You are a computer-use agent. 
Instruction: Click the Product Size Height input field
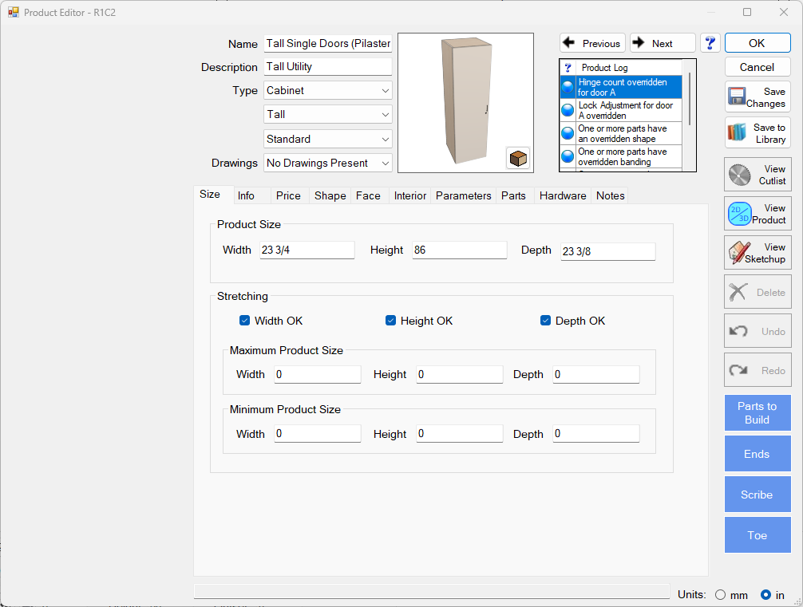click(459, 250)
